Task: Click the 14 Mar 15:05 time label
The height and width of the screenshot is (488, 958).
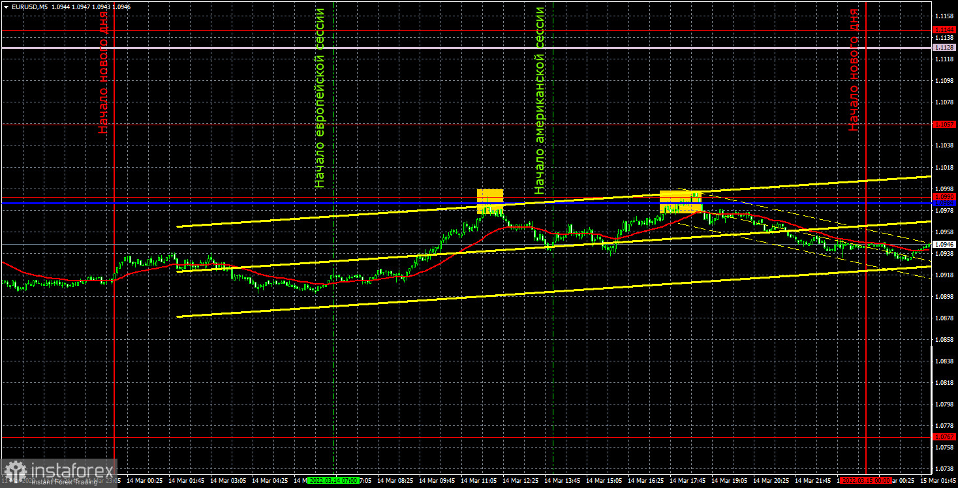Action: click(x=604, y=481)
